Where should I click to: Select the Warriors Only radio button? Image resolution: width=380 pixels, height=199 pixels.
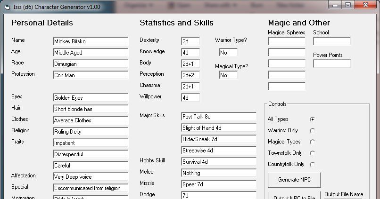(312, 131)
